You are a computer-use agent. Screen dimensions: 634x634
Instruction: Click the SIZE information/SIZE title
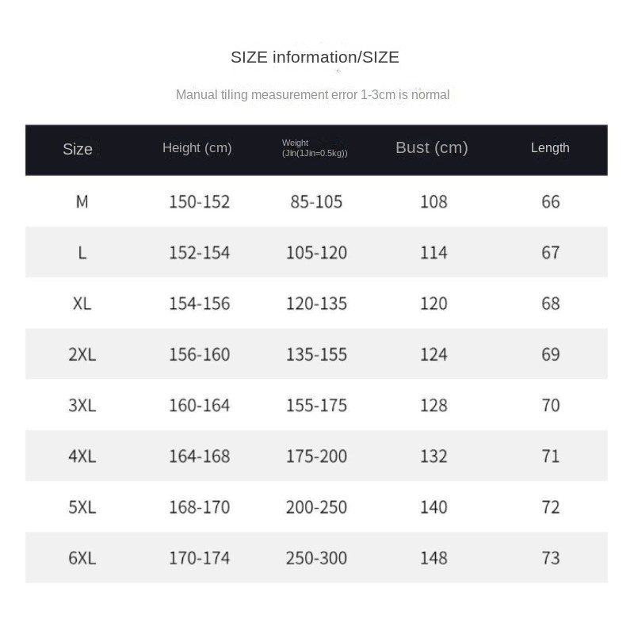315,57
